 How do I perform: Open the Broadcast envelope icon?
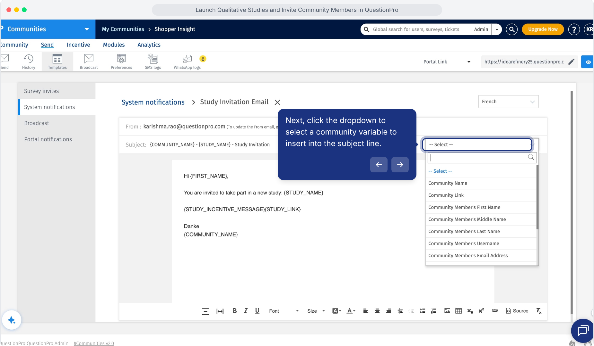tap(89, 62)
